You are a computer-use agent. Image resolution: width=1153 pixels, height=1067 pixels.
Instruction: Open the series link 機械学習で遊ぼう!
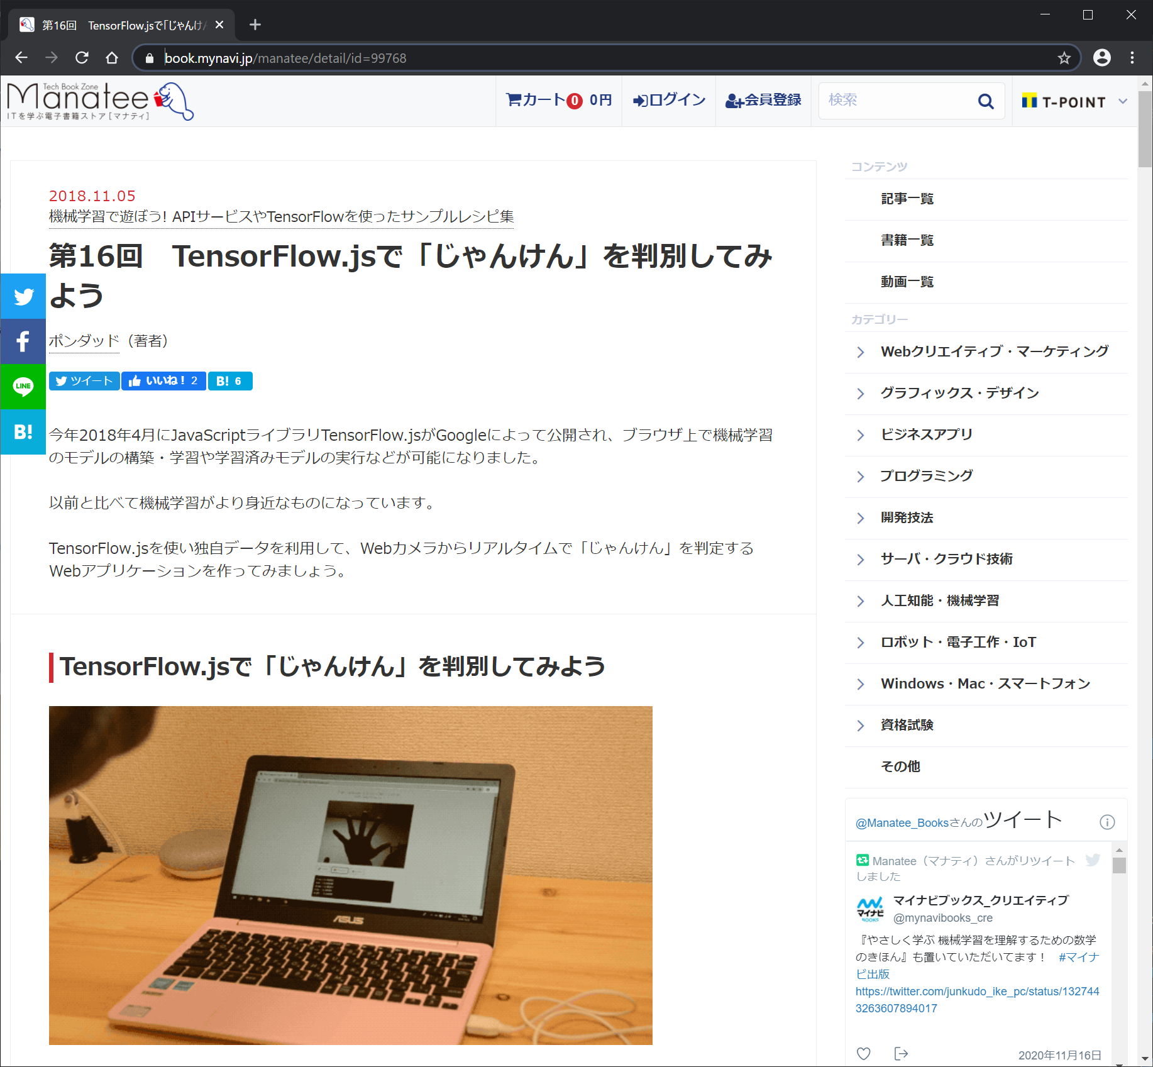(281, 217)
